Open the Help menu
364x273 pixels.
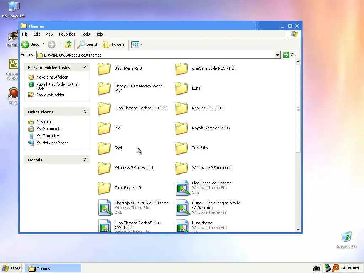coord(99,34)
